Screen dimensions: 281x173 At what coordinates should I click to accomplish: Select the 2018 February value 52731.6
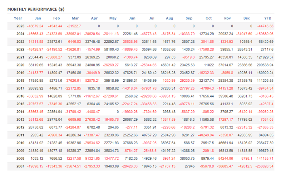pyautogui.click(x=56, y=81)
